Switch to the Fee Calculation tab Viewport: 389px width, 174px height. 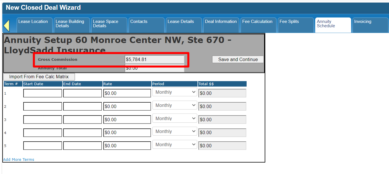pos(258,22)
